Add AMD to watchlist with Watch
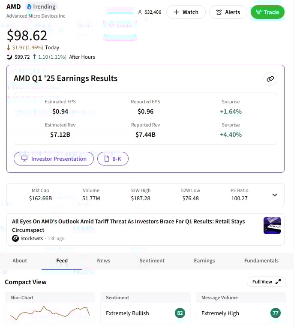 pos(186,12)
